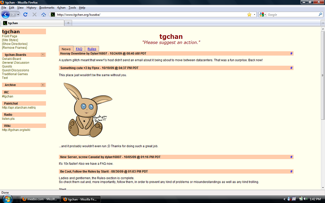This screenshot has height=203, width=325.
Task: Click the search magnifier icon in Google box
Action: point(320,15)
